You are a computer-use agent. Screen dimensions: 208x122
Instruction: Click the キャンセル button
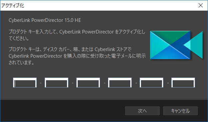pyautogui.click(x=180, y=111)
